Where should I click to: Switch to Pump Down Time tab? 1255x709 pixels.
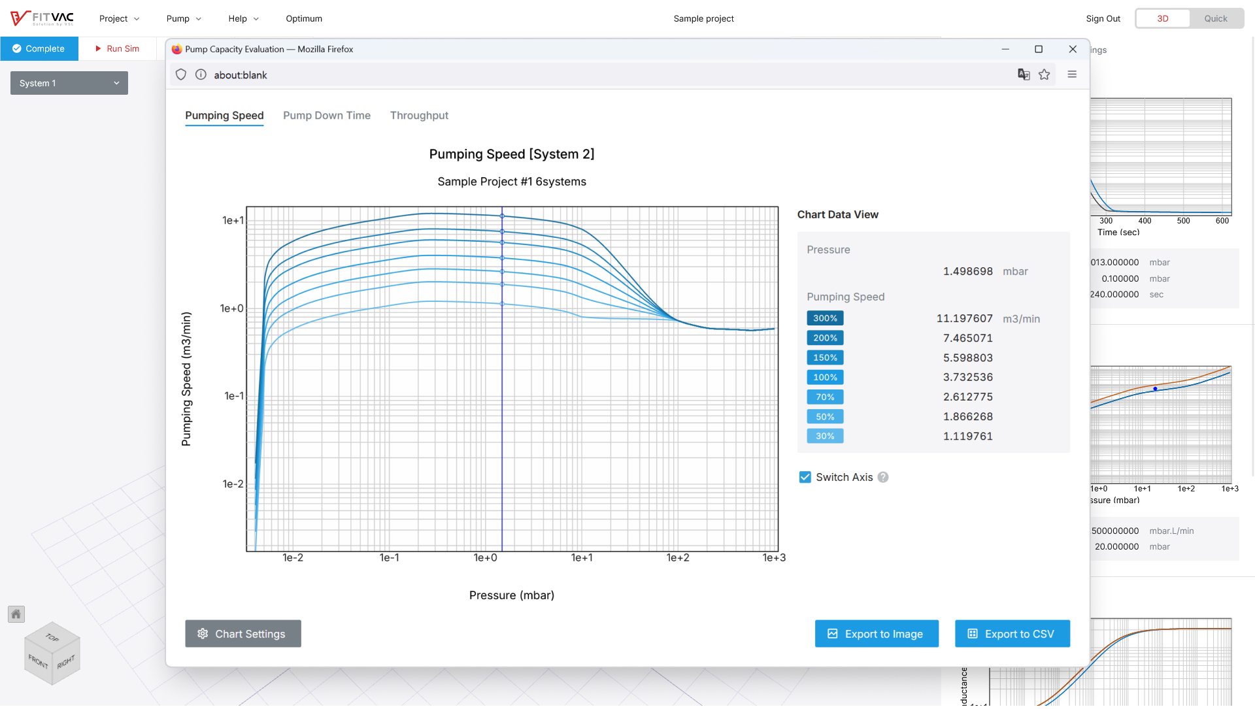click(327, 116)
